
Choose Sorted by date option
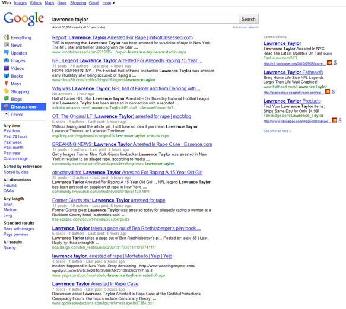[x=16, y=172]
